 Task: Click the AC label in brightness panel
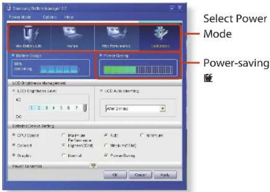tap(18, 99)
